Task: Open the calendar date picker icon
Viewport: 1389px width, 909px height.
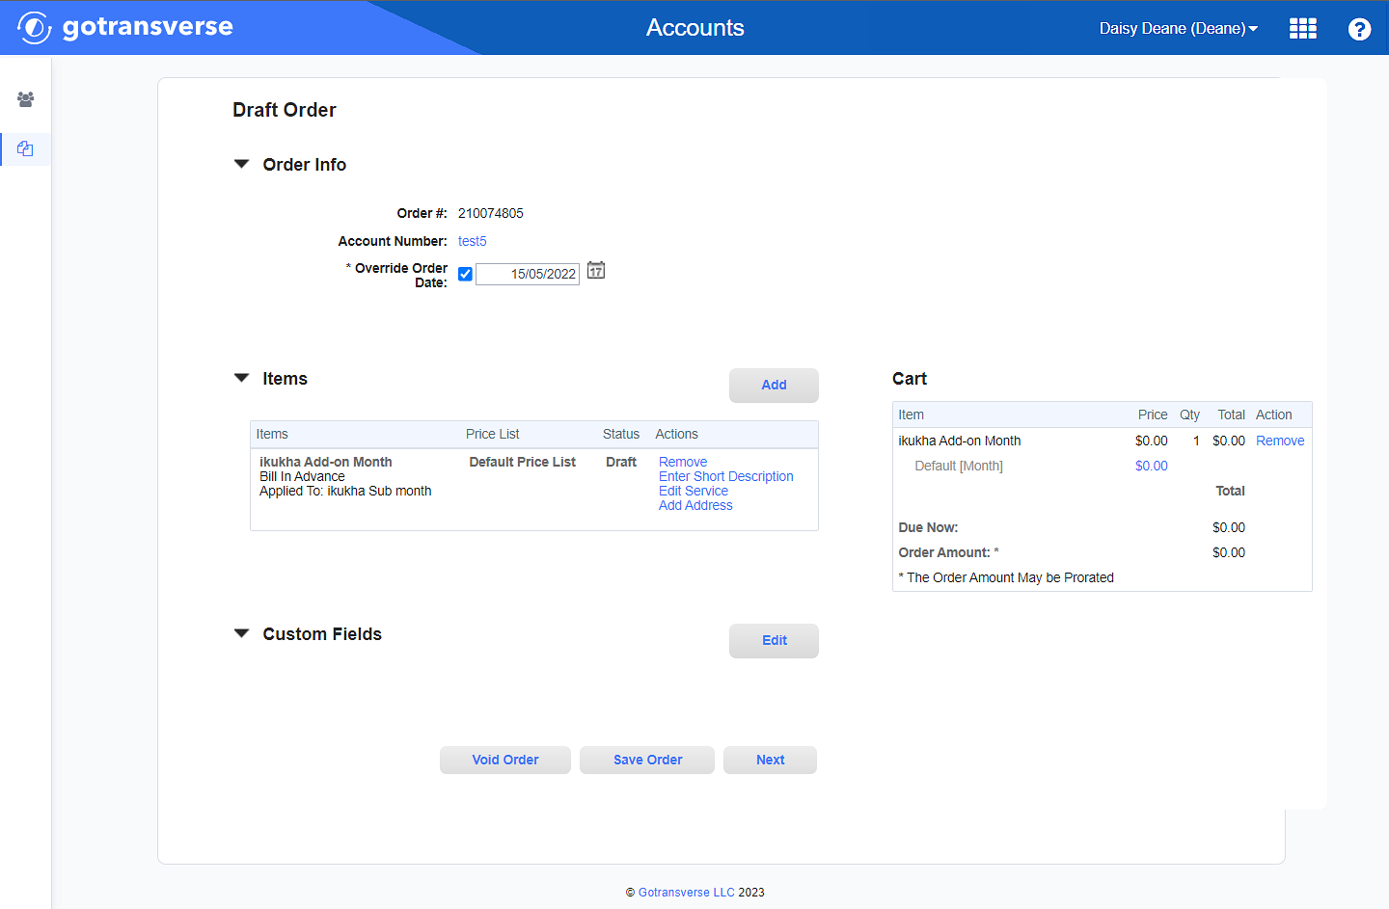Action: (x=596, y=271)
